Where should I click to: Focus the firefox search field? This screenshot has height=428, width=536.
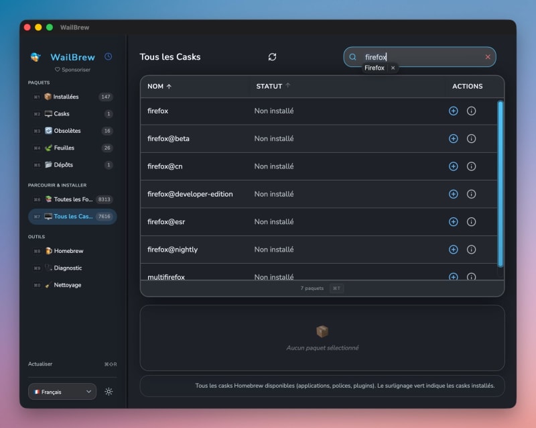pyautogui.click(x=419, y=57)
